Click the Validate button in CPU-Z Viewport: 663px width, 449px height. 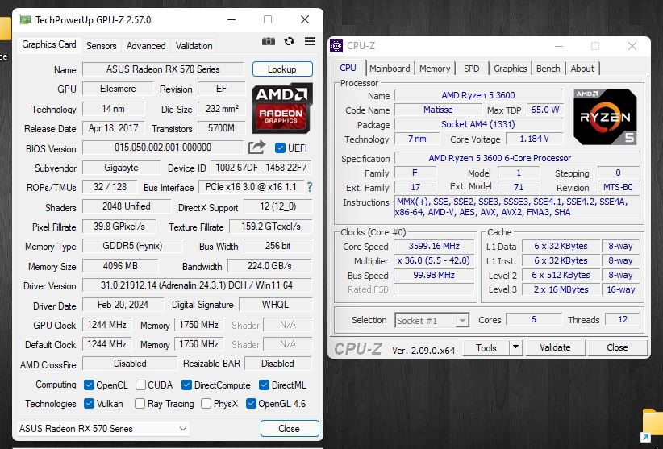click(555, 347)
